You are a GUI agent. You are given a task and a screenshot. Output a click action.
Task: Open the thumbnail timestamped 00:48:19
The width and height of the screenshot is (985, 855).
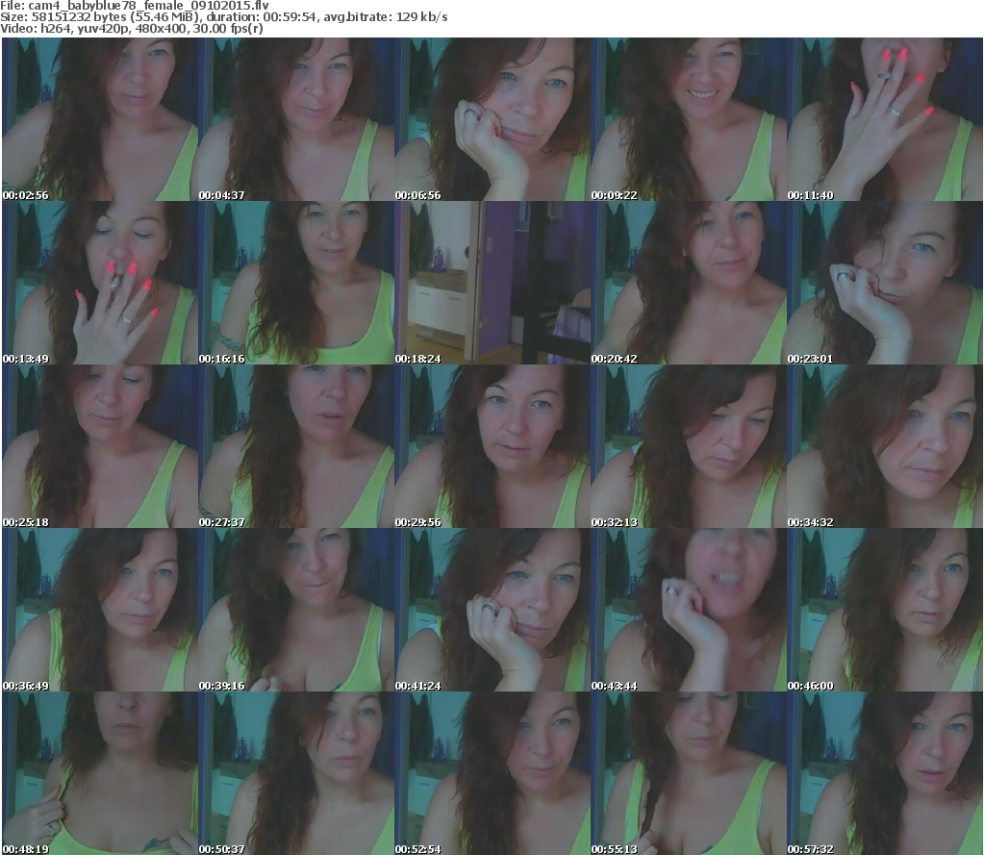click(x=100, y=773)
